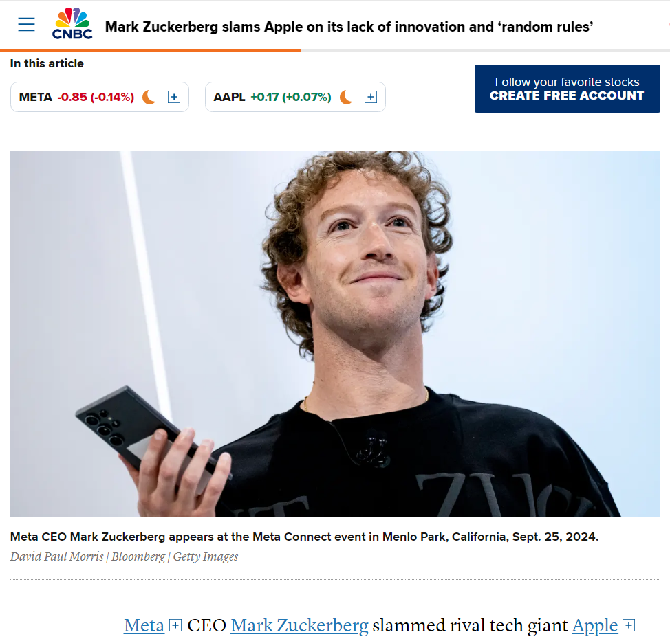The width and height of the screenshot is (670, 641).
Task: Open the META stock ticker quote
Action: 36,97
